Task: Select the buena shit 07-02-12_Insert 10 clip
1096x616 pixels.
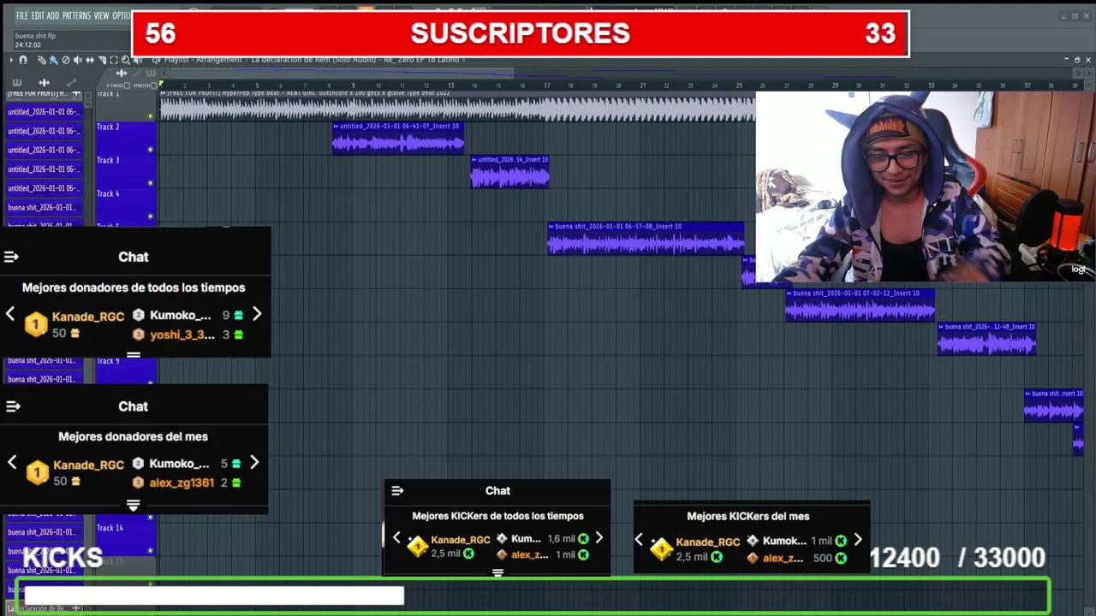Action: [860, 305]
